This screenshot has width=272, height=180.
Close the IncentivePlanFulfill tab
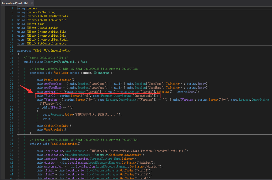[x=32, y=3]
